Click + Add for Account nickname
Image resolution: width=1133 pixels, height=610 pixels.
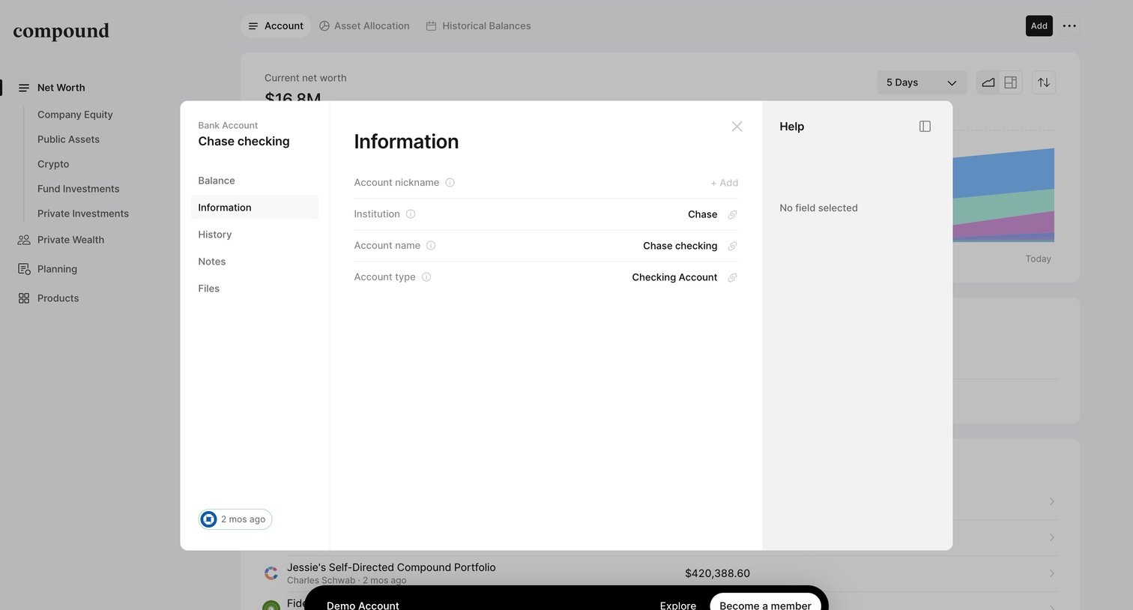(725, 183)
